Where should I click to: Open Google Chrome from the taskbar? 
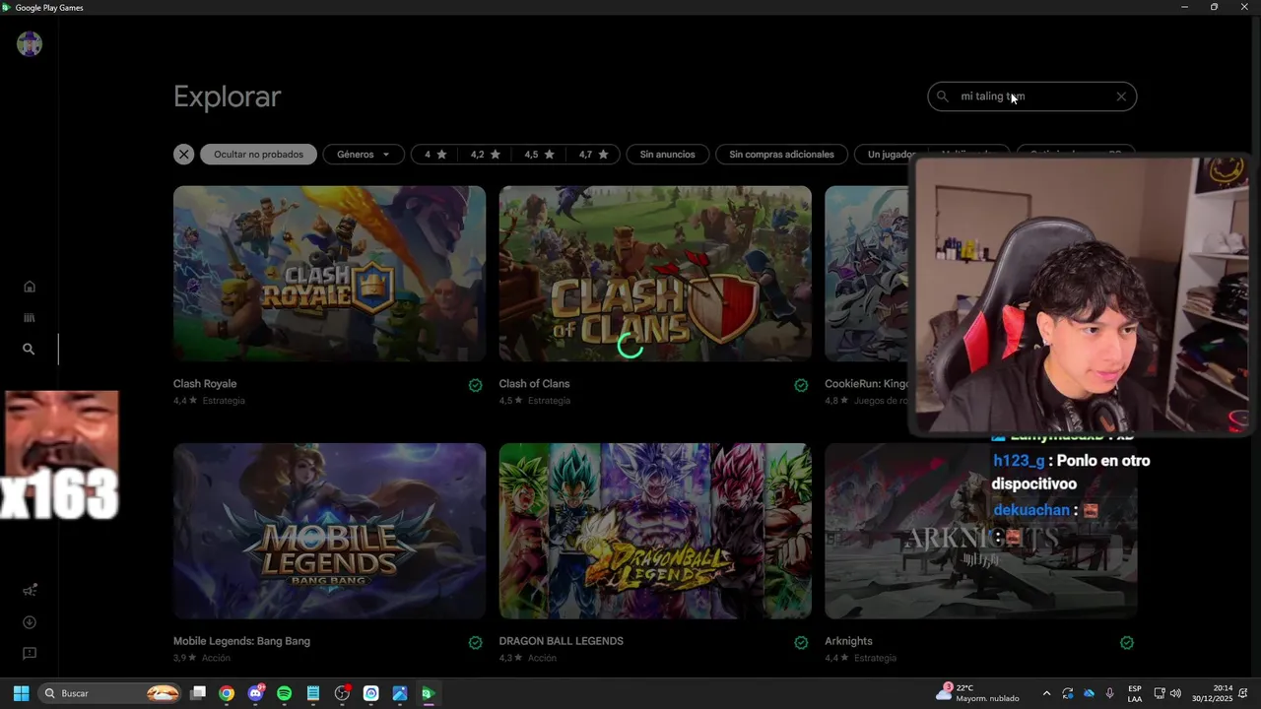pyautogui.click(x=227, y=693)
